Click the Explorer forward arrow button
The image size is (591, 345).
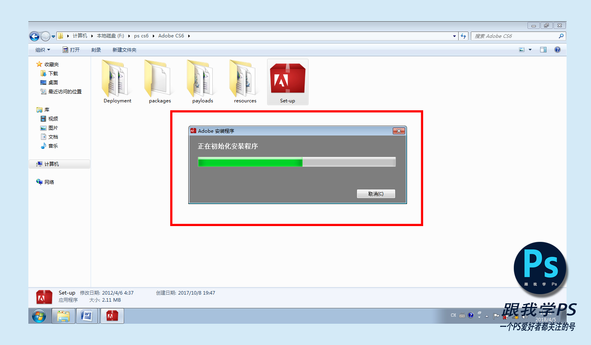pos(45,36)
